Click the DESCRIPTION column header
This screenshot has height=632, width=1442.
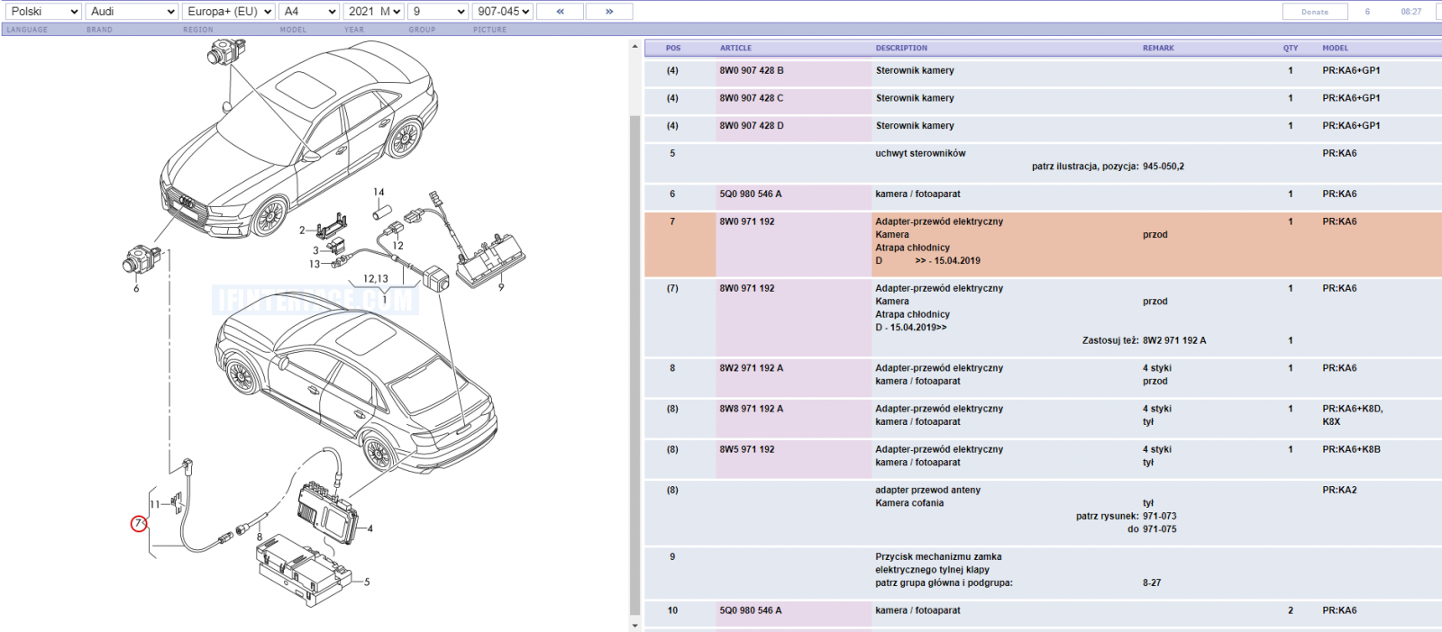point(901,48)
